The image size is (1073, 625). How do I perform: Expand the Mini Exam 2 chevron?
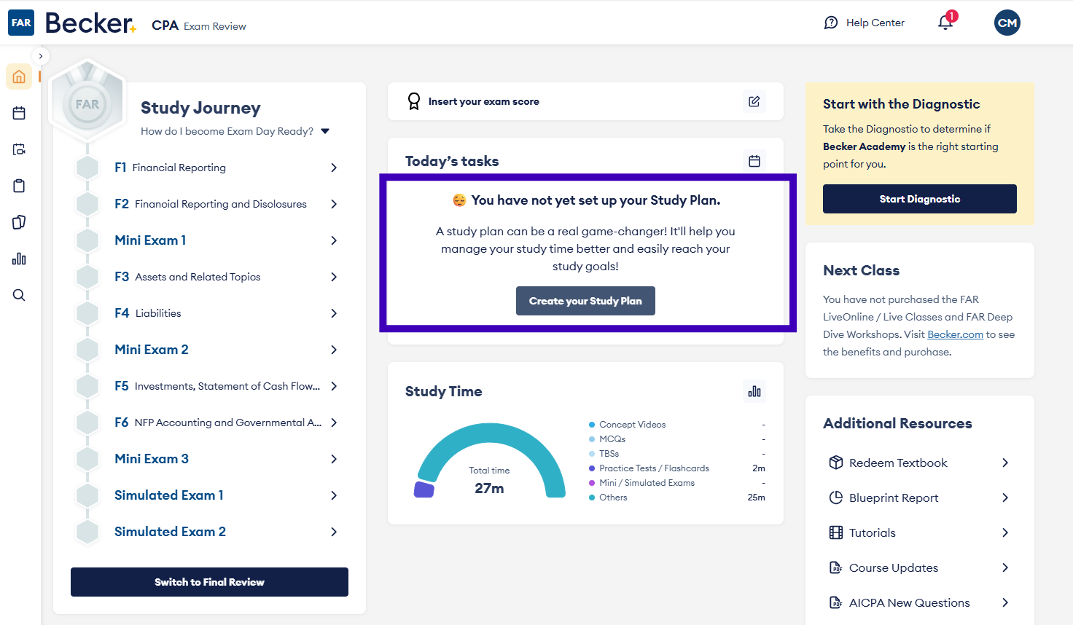[x=334, y=350]
